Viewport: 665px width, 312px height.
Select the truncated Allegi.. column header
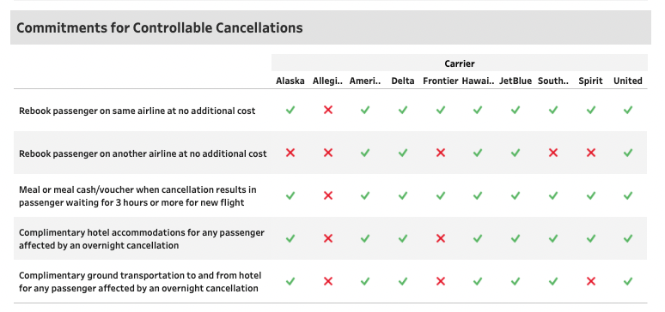pyautogui.click(x=328, y=81)
